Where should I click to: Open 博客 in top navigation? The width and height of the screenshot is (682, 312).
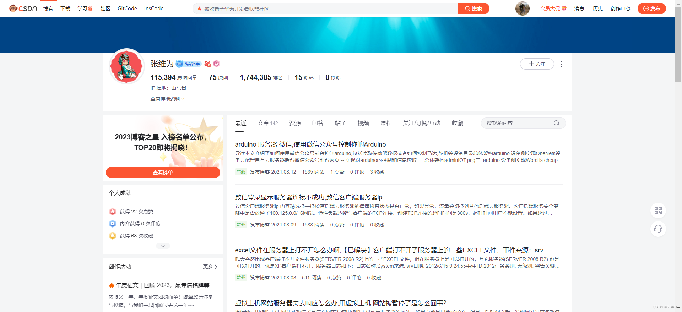(48, 9)
